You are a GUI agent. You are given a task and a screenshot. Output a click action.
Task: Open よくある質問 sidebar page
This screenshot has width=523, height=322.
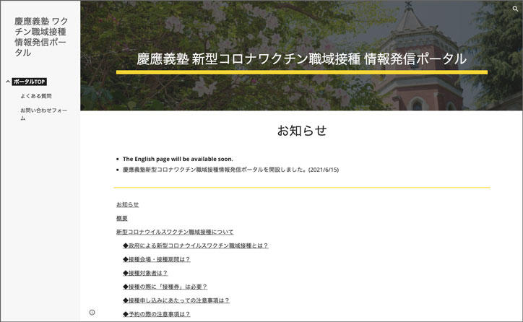tap(36, 96)
